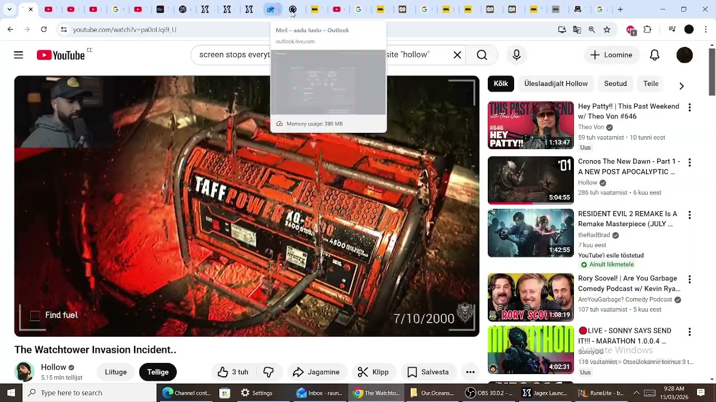Open the Chrome profile avatar

[689, 30]
